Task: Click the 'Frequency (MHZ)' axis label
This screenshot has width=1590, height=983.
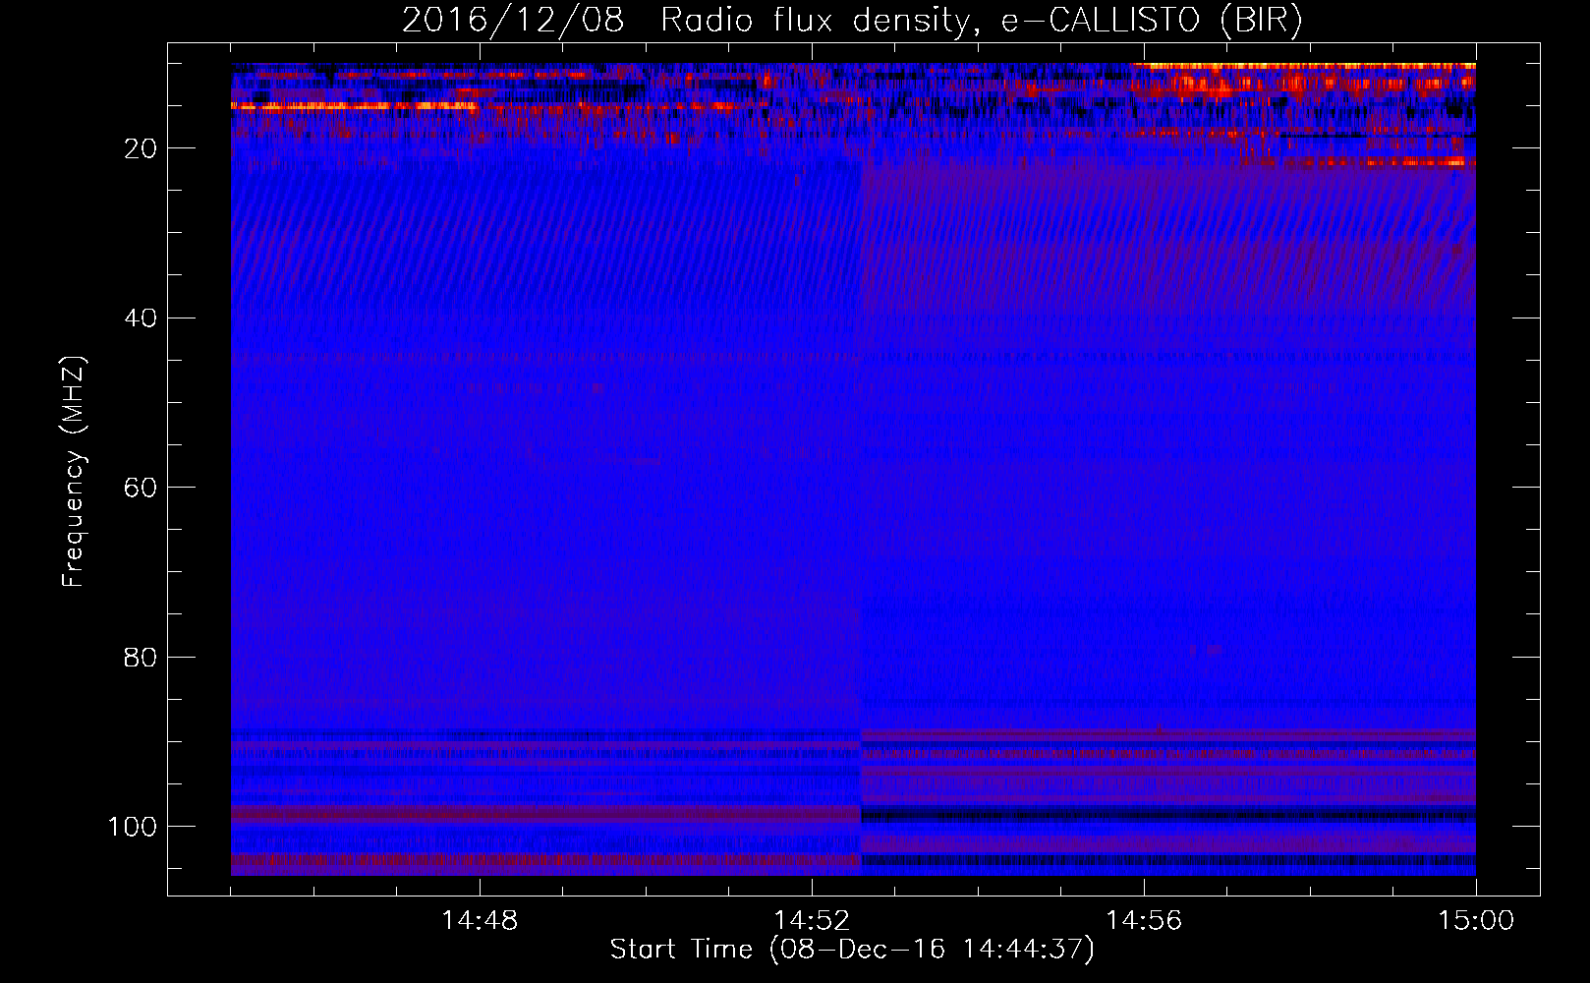Action: 74,472
